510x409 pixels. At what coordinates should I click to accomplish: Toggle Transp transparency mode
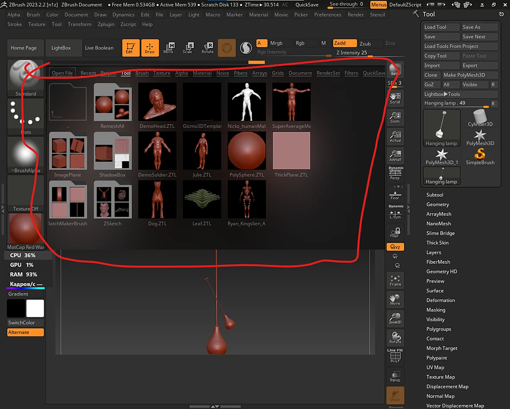pyautogui.click(x=395, y=376)
